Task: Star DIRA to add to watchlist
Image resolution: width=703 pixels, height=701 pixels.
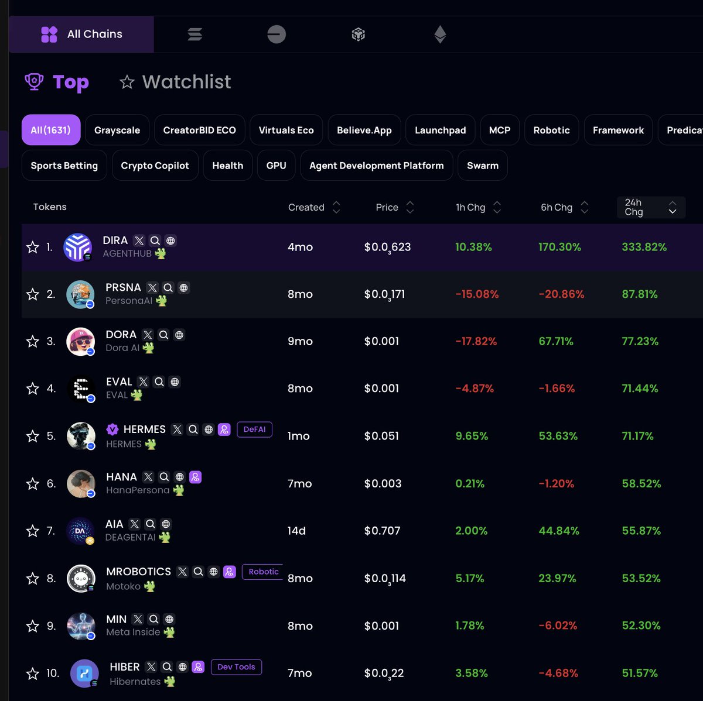Action: click(33, 247)
